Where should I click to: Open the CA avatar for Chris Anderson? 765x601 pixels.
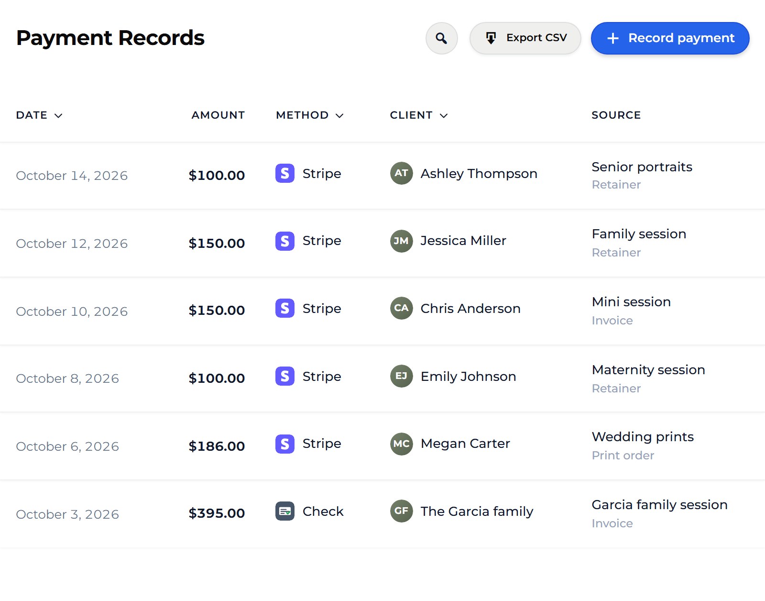[401, 308]
